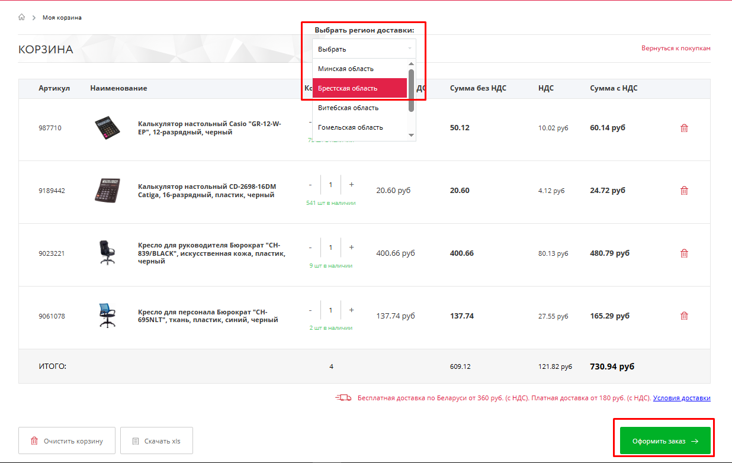Viewport: 732px width, 463px height.
Task: Increase quantity of CD-2698-16DM calculator
Action: [x=351, y=185]
